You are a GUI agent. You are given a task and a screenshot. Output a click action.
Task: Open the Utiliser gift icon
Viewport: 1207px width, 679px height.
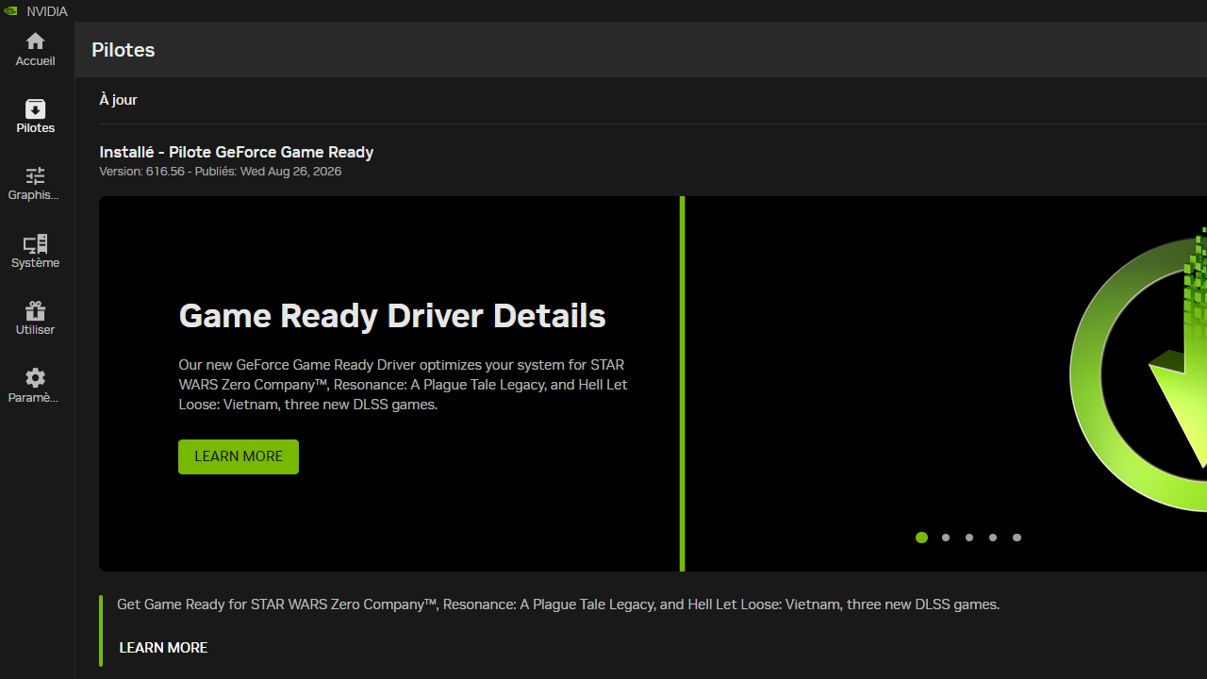pos(36,310)
